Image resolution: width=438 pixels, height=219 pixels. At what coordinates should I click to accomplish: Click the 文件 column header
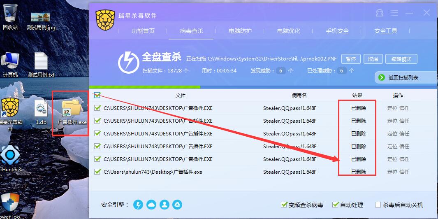point(181,96)
